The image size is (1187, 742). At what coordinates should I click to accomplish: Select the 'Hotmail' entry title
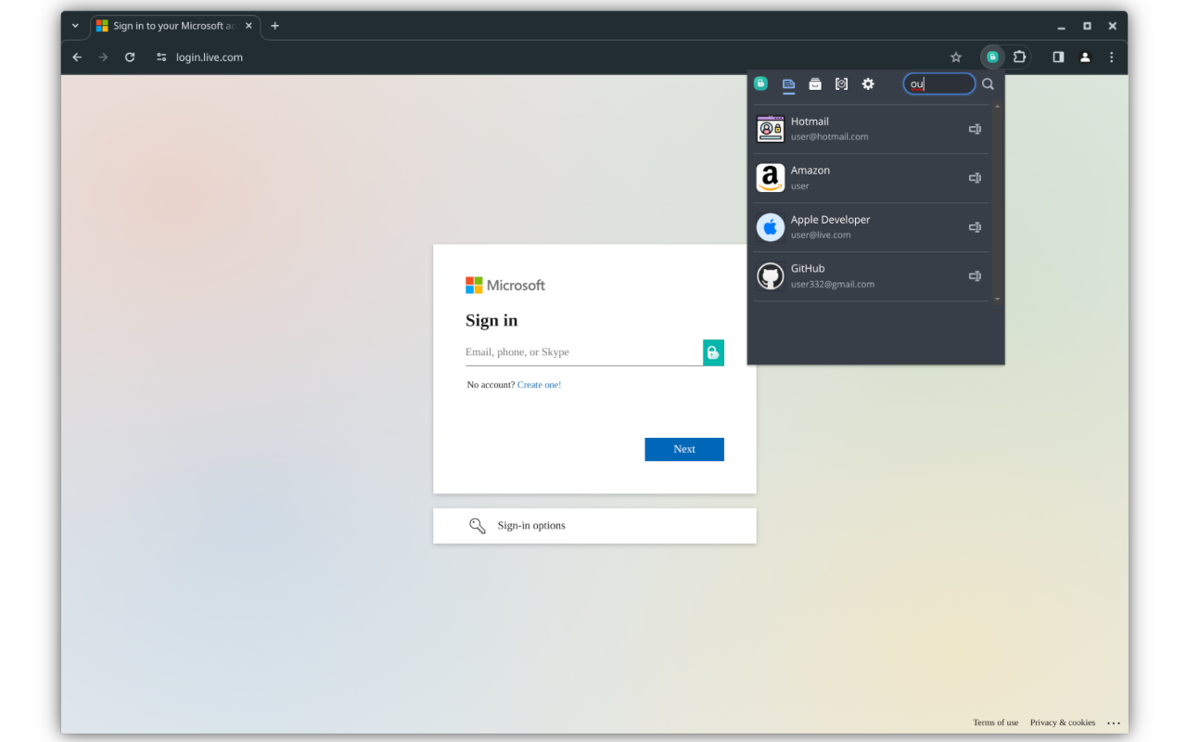(810, 122)
